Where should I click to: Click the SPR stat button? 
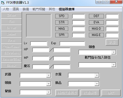(x=62, y=35)
